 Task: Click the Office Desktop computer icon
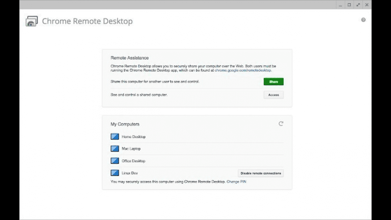[x=115, y=161]
